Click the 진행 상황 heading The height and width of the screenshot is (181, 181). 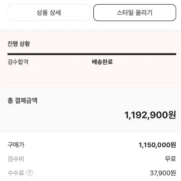(19, 44)
